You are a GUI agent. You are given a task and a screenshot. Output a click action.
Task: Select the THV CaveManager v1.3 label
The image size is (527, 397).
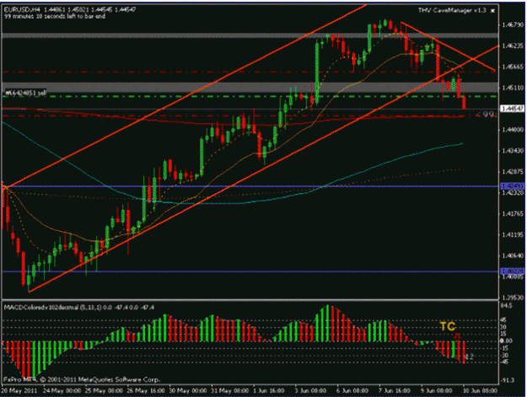click(452, 10)
